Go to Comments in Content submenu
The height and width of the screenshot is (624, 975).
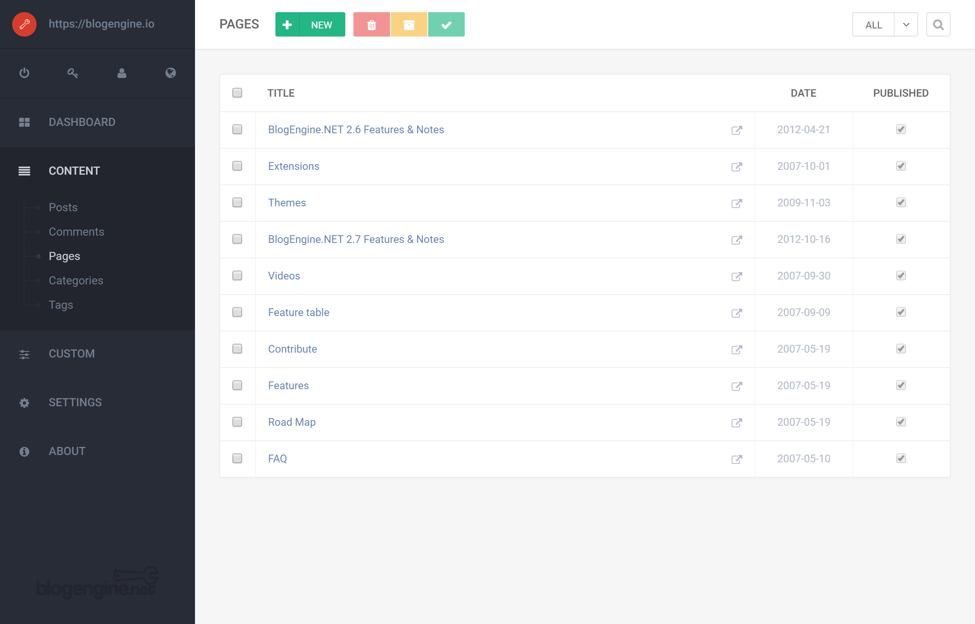pyautogui.click(x=76, y=232)
